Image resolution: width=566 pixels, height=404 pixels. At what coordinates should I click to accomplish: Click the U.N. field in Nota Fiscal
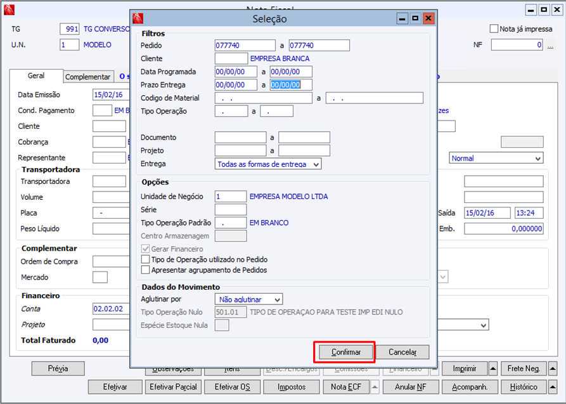tap(69, 45)
